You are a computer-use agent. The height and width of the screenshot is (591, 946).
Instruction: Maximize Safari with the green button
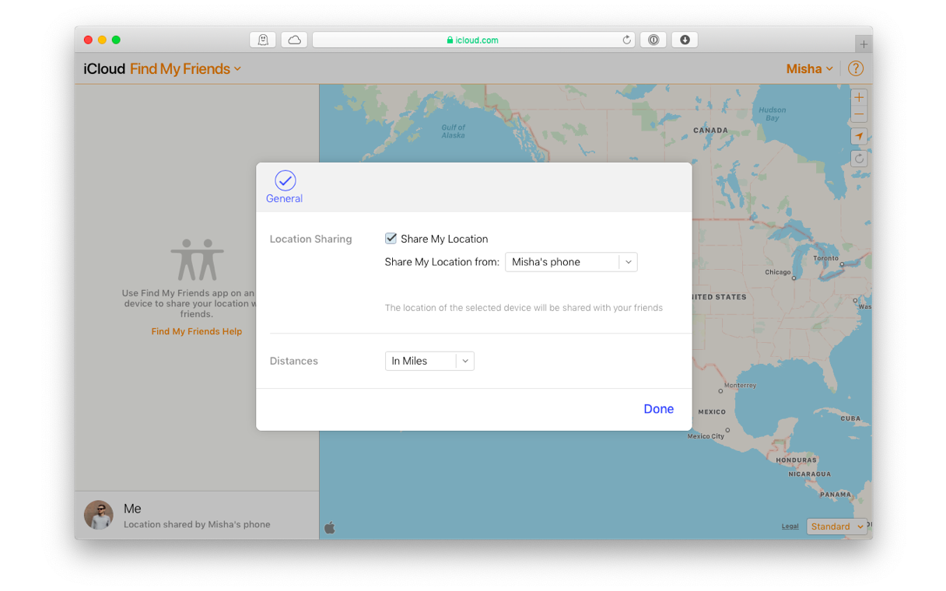(116, 40)
